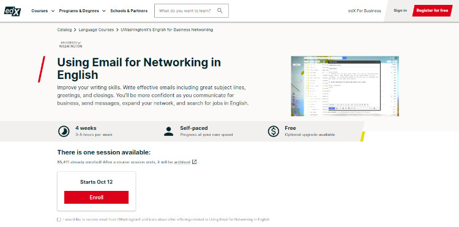This screenshot has width=459, height=227.
Task: Open edX For Business link
Action: click(x=365, y=11)
